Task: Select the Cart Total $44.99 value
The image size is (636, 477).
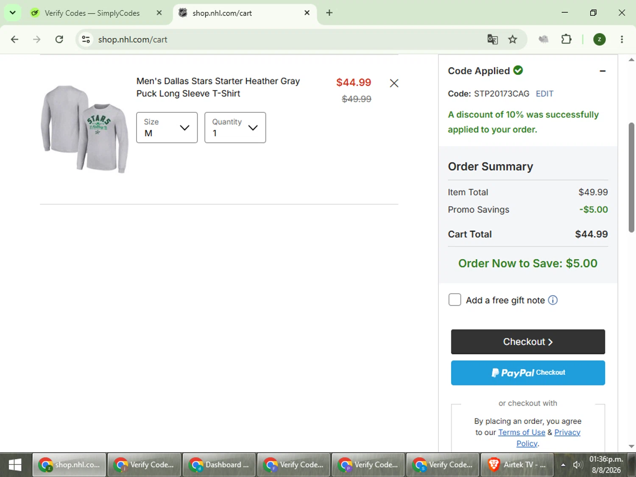Action: point(591,234)
